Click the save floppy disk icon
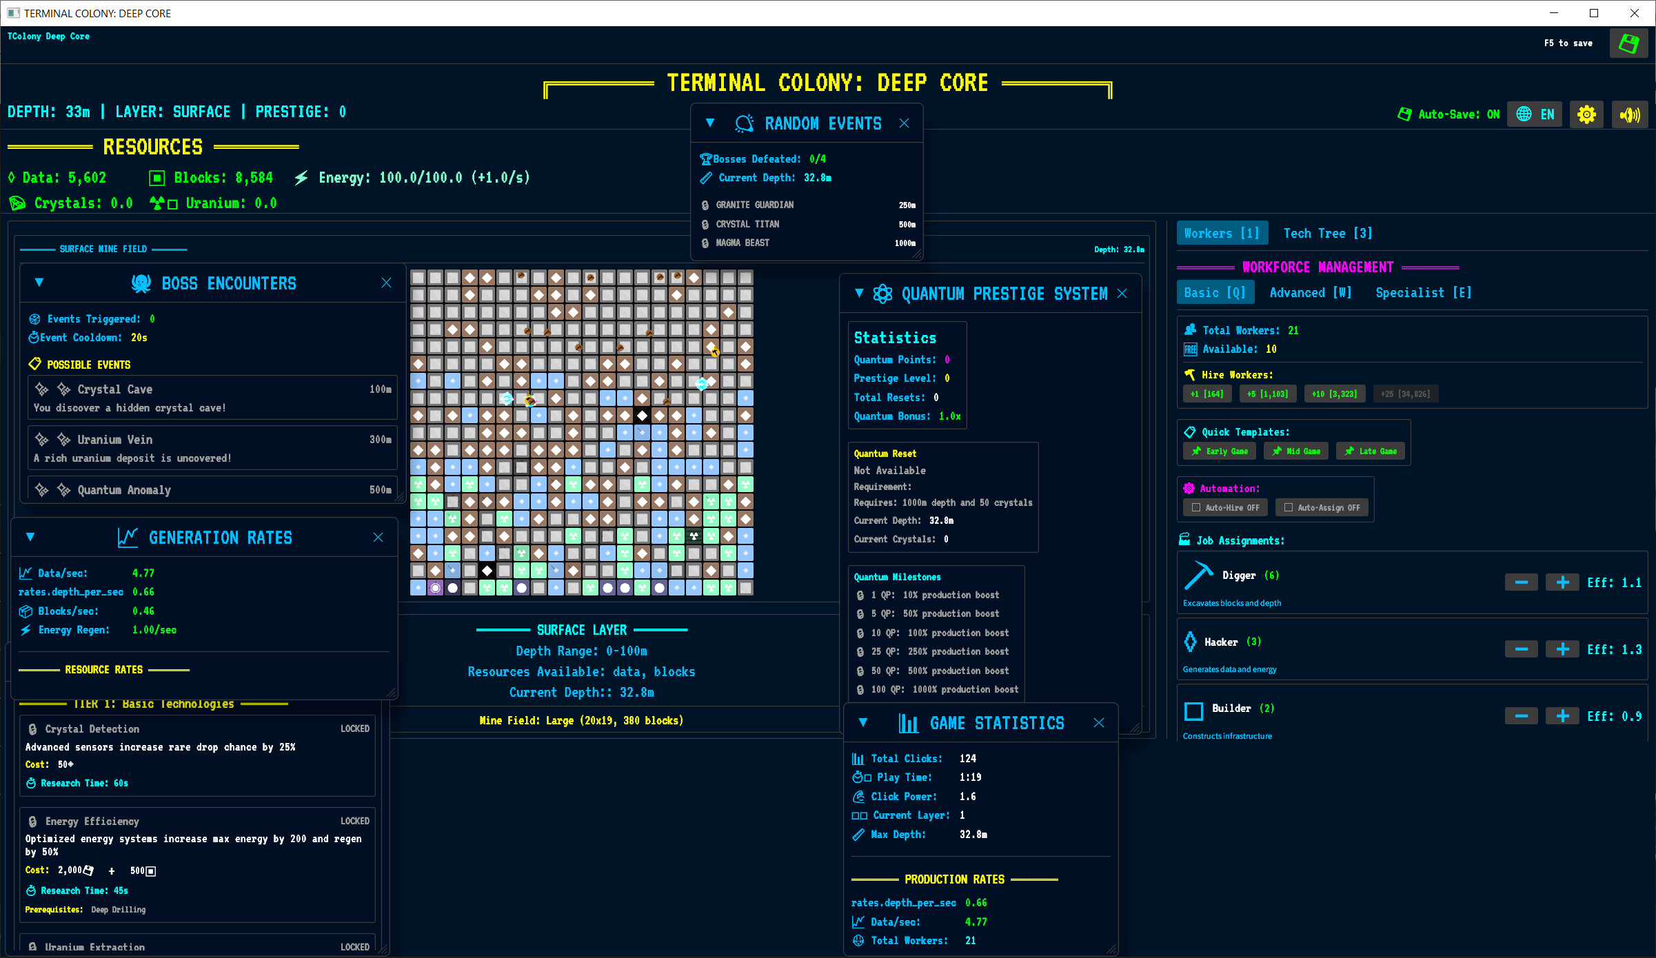 coord(1628,43)
